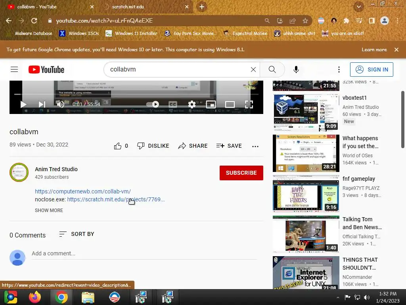The image size is (406, 305).
Task: Click the YouTube search magnifier button
Action: [272, 69]
